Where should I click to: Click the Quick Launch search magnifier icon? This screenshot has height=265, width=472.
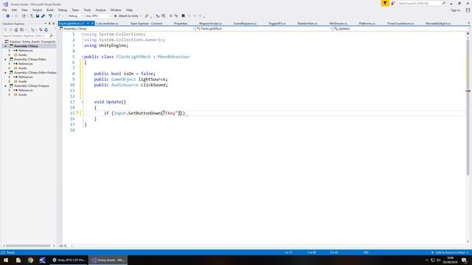pyautogui.click(x=444, y=3)
